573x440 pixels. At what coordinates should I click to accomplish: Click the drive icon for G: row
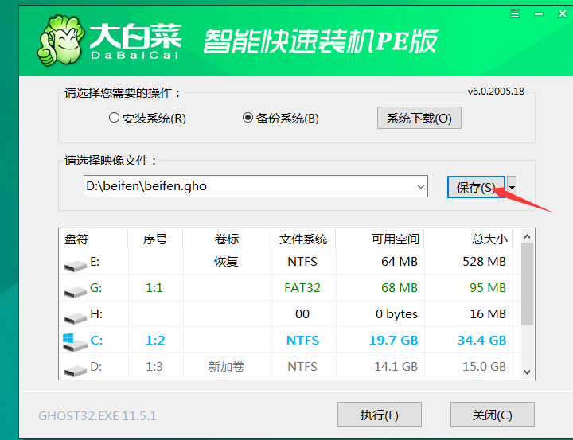coord(76,292)
